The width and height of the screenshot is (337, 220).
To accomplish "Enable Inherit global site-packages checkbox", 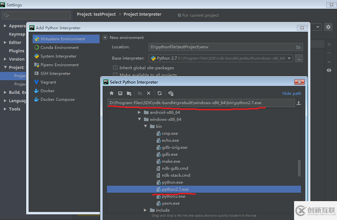I will point(115,68).
